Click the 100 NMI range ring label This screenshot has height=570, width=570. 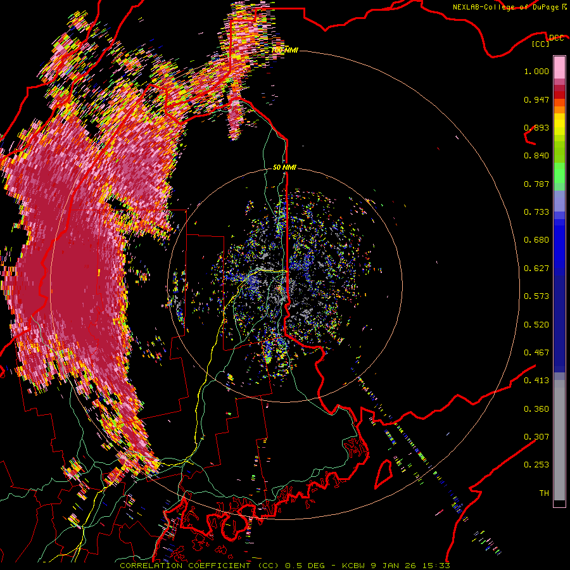pos(284,50)
